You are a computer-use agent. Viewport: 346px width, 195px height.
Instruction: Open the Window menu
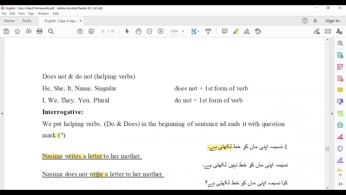tap(43, 14)
